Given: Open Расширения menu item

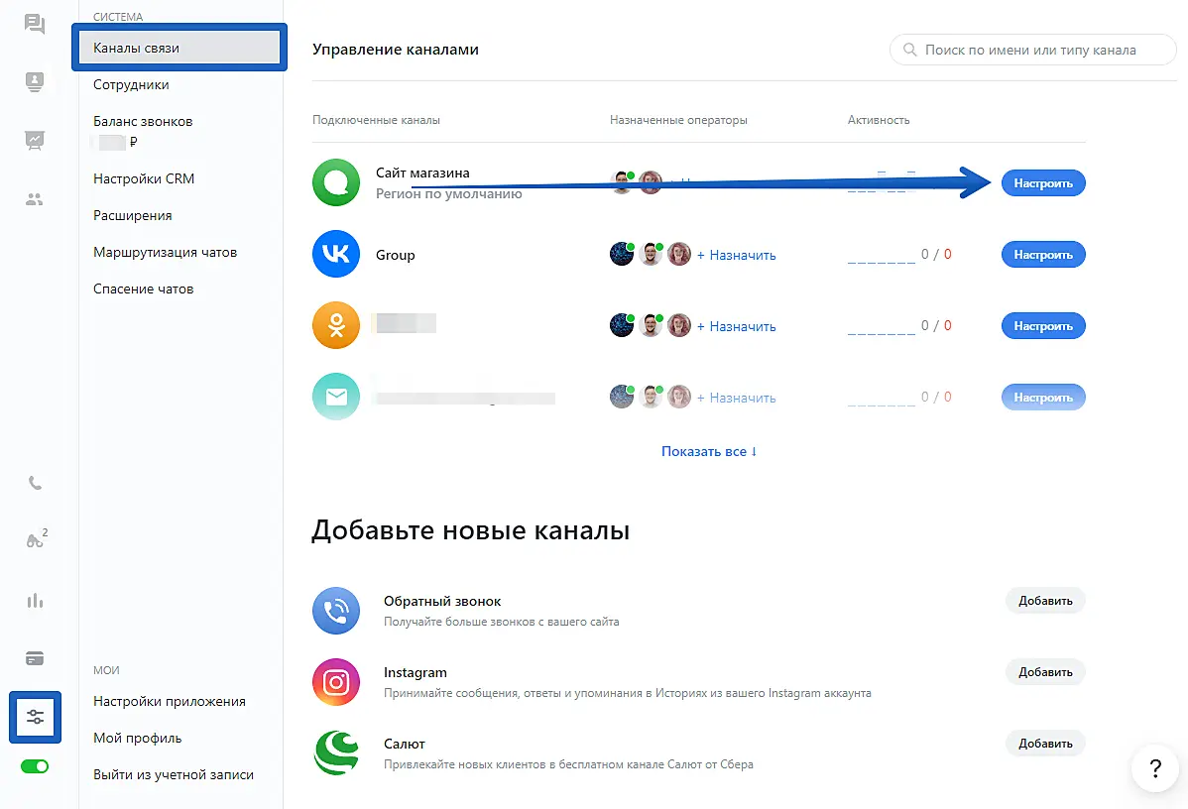Looking at the screenshot, I should [133, 216].
